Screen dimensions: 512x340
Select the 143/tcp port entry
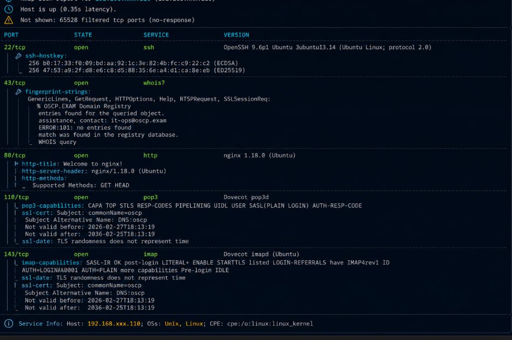(16, 254)
